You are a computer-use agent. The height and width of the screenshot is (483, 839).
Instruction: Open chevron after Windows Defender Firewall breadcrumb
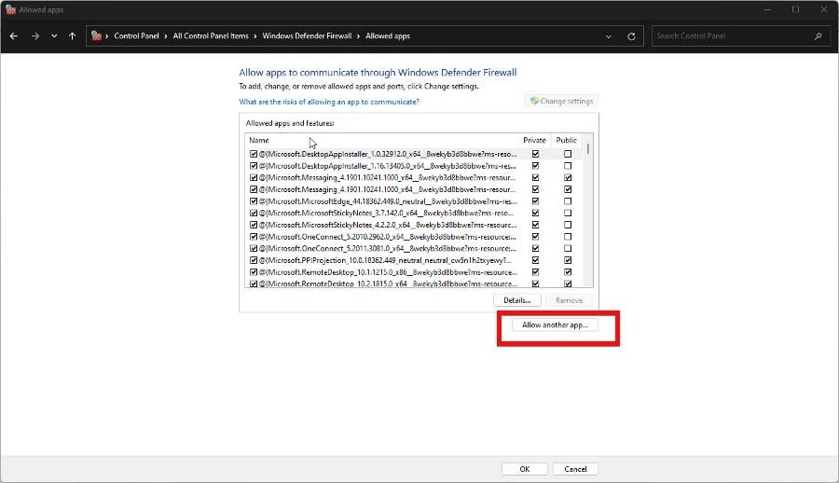click(x=359, y=35)
